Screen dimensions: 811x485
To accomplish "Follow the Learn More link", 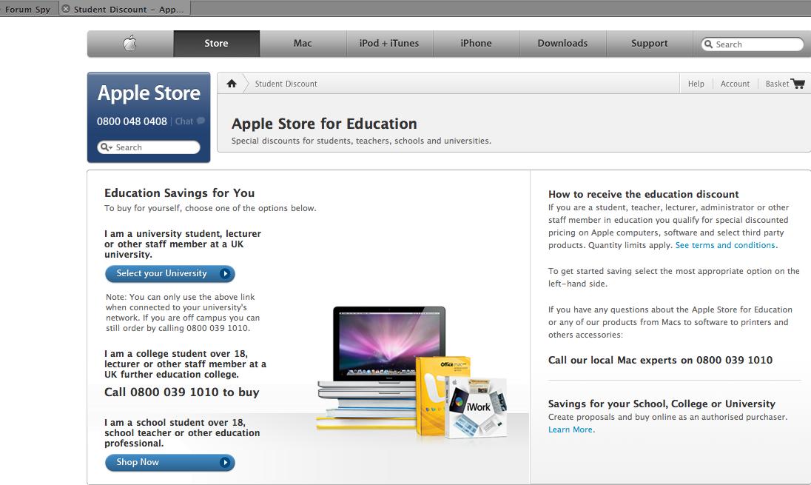I will (571, 429).
